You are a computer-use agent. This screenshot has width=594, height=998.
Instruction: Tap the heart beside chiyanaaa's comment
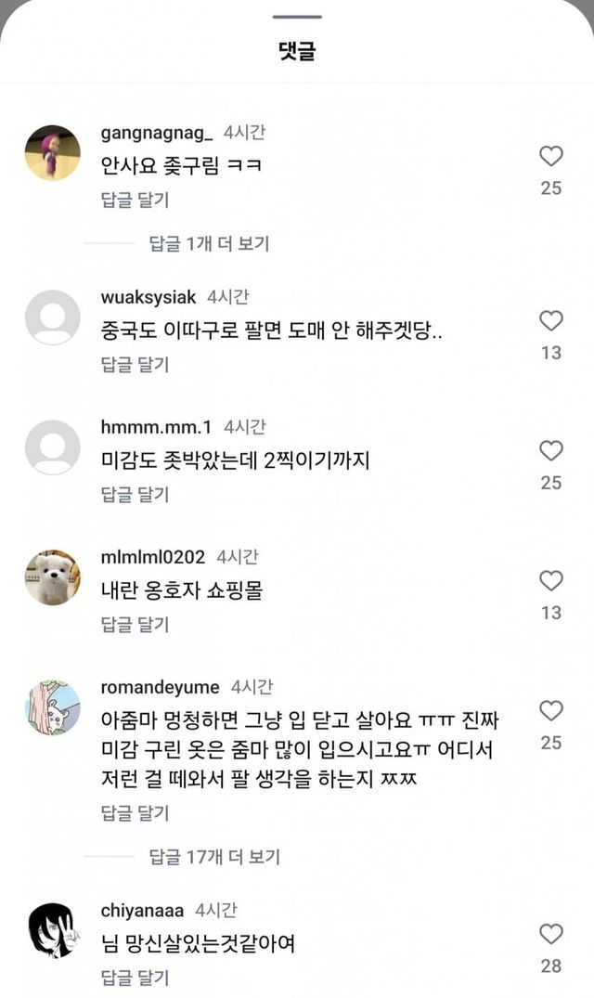[551, 934]
